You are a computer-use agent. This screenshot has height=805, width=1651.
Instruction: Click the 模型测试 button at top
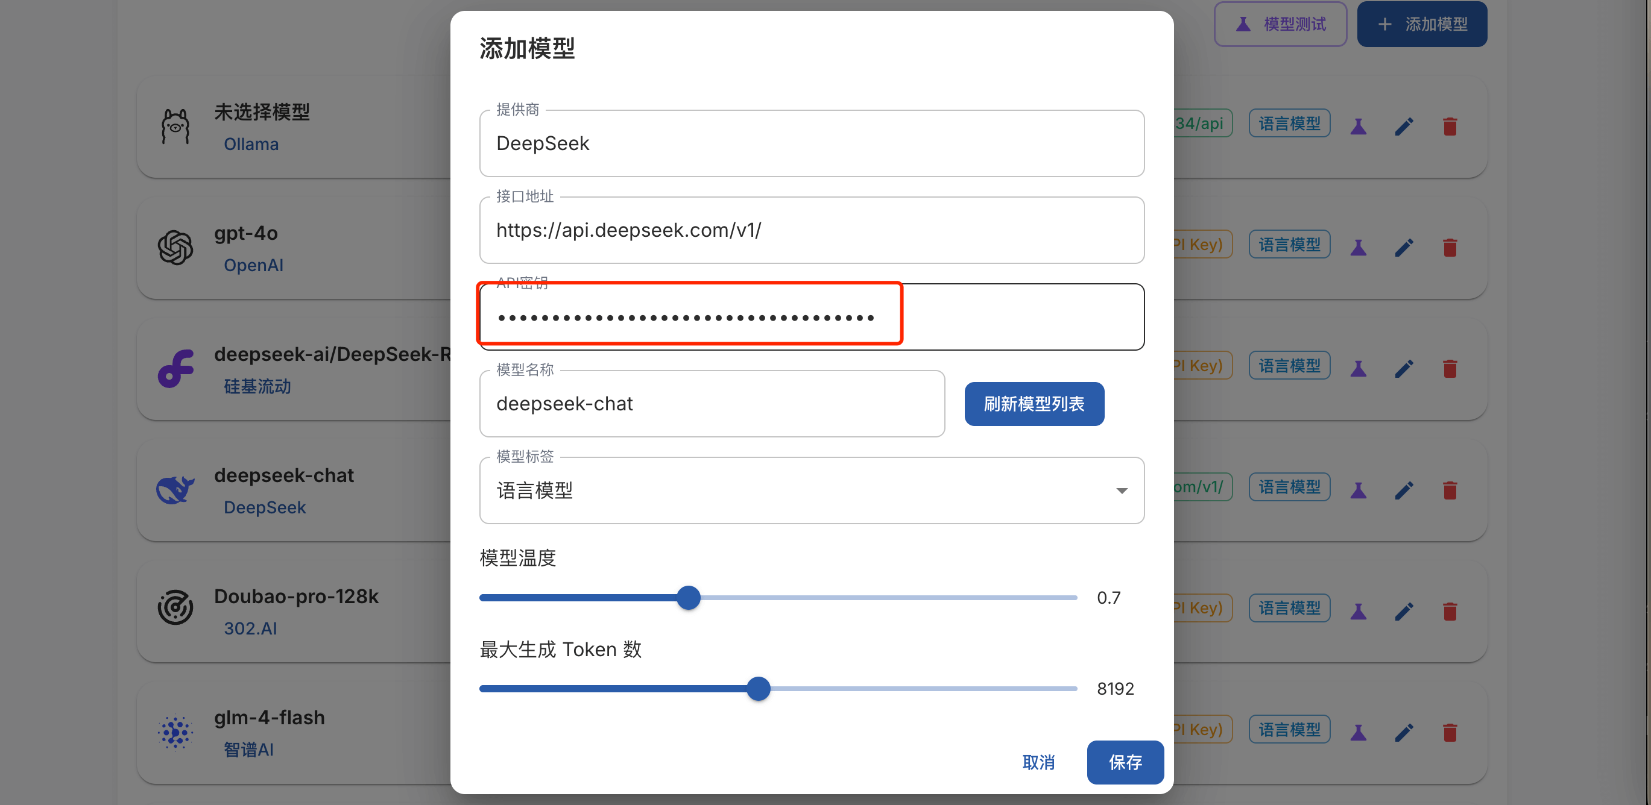coord(1280,24)
